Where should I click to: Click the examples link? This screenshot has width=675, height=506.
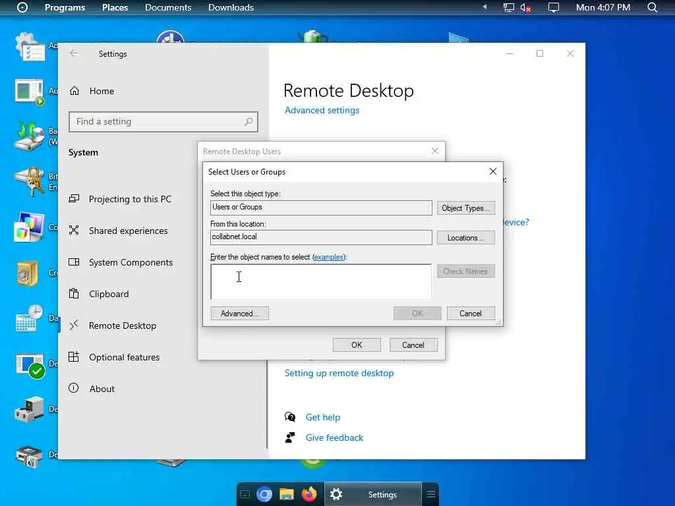(x=328, y=258)
